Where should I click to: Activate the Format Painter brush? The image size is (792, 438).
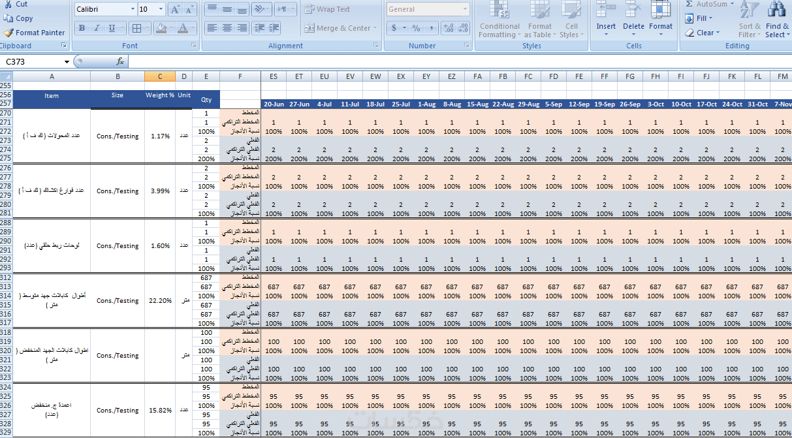click(x=8, y=33)
